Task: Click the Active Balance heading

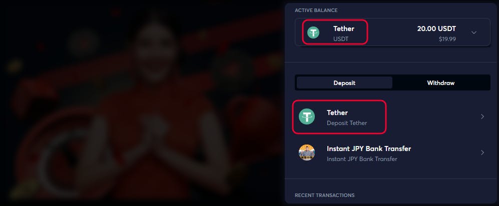Action: pyautogui.click(x=316, y=10)
